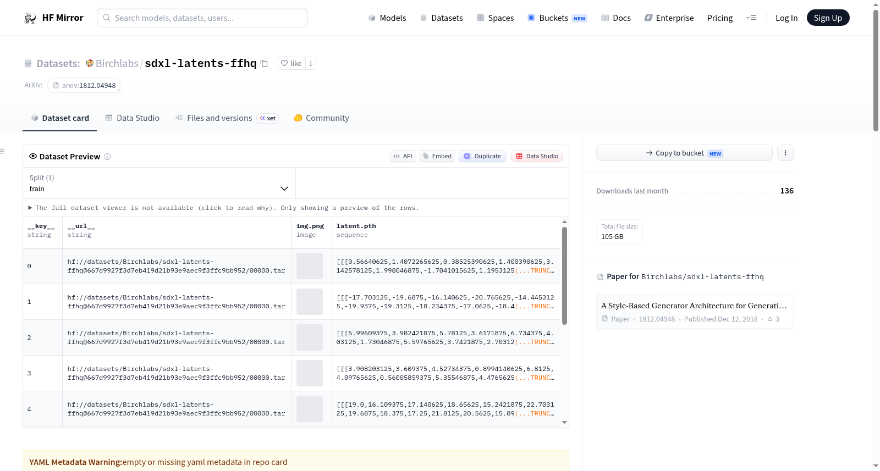Open image thumbnail in row 0
Image resolution: width=880 pixels, height=471 pixels.
click(x=310, y=266)
